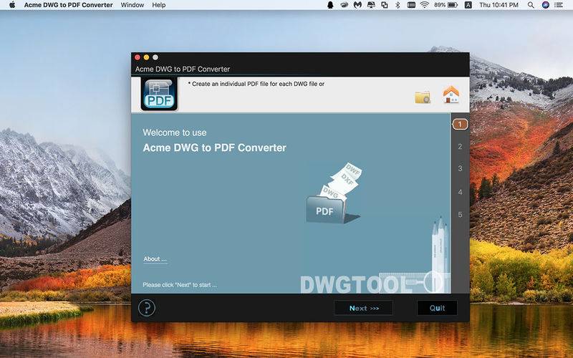Click the 'Welcome to use' heading

[x=175, y=132]
